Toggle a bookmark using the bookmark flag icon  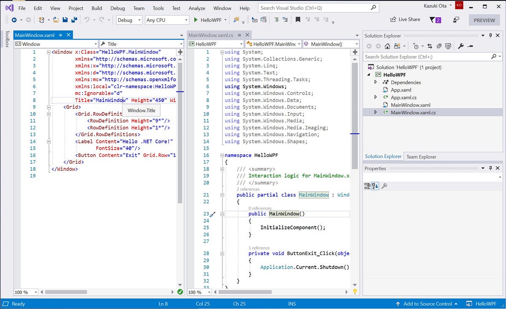[298, 19]
